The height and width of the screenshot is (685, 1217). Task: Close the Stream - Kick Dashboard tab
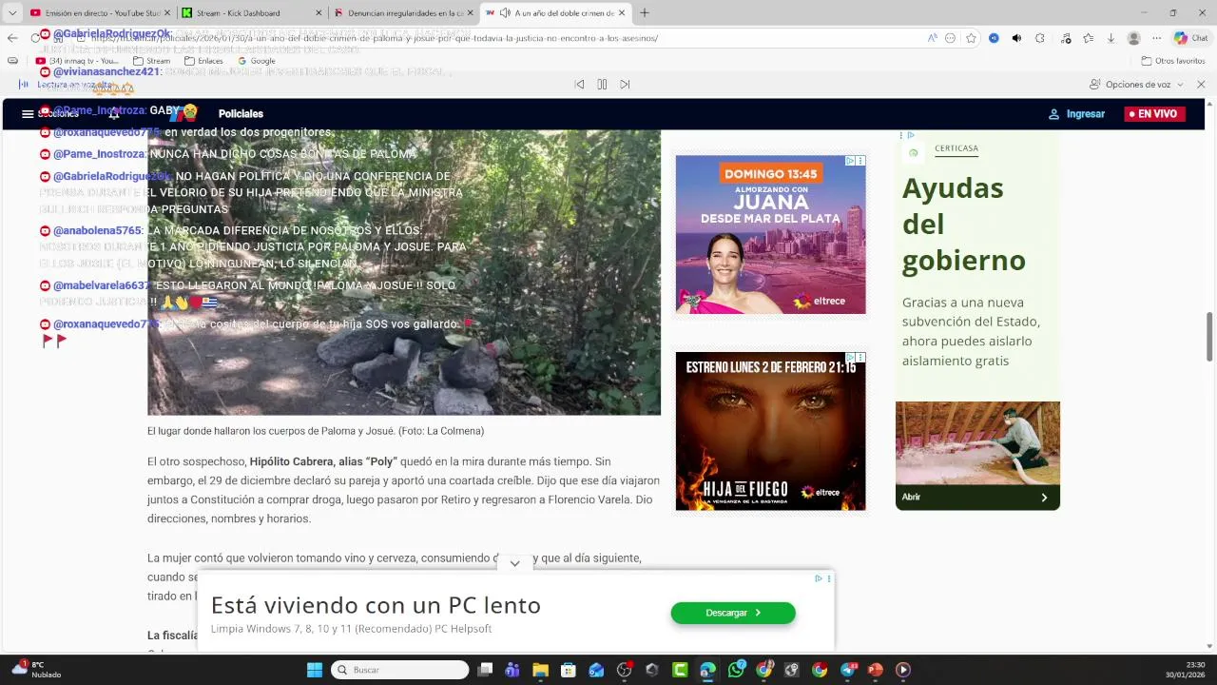click(317, 13)
